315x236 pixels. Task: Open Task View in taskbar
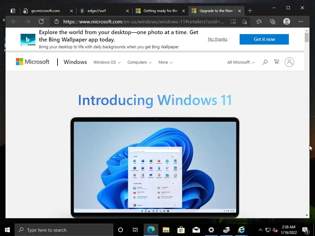135,230
